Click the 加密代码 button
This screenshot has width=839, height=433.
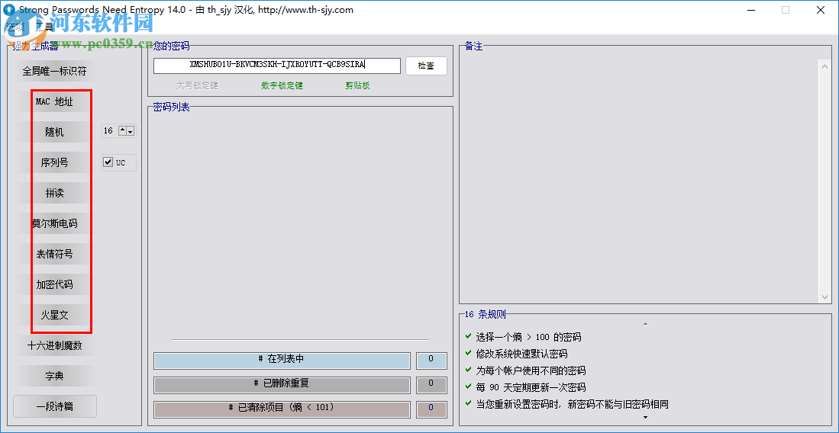click(x=54, y=285)
